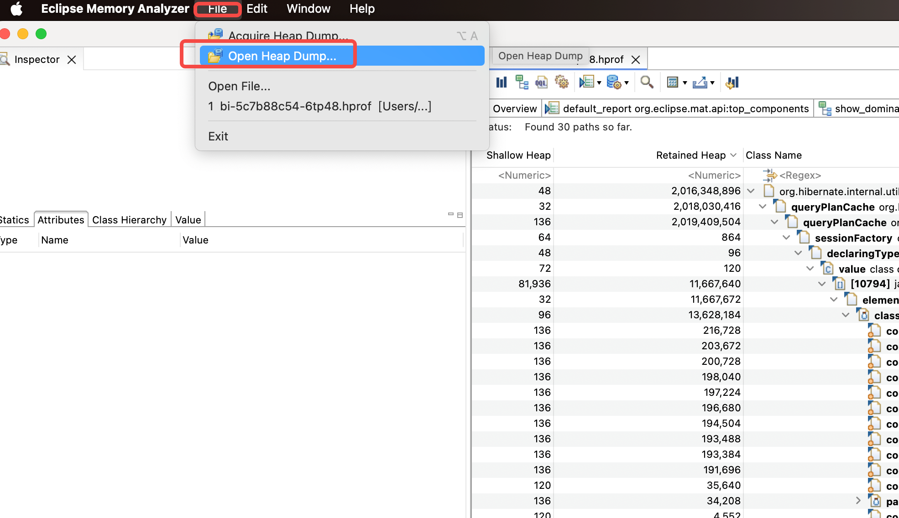
Task: Switch to the Overview tab
Action: 515,109
